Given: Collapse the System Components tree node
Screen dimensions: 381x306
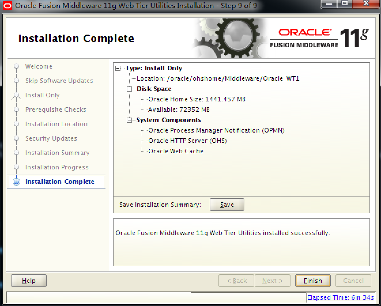Looking at the screenshot, I should click(129, 120).
